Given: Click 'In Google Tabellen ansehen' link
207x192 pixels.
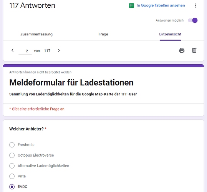Looking at the screenshot, I should [x=161, y=5].
